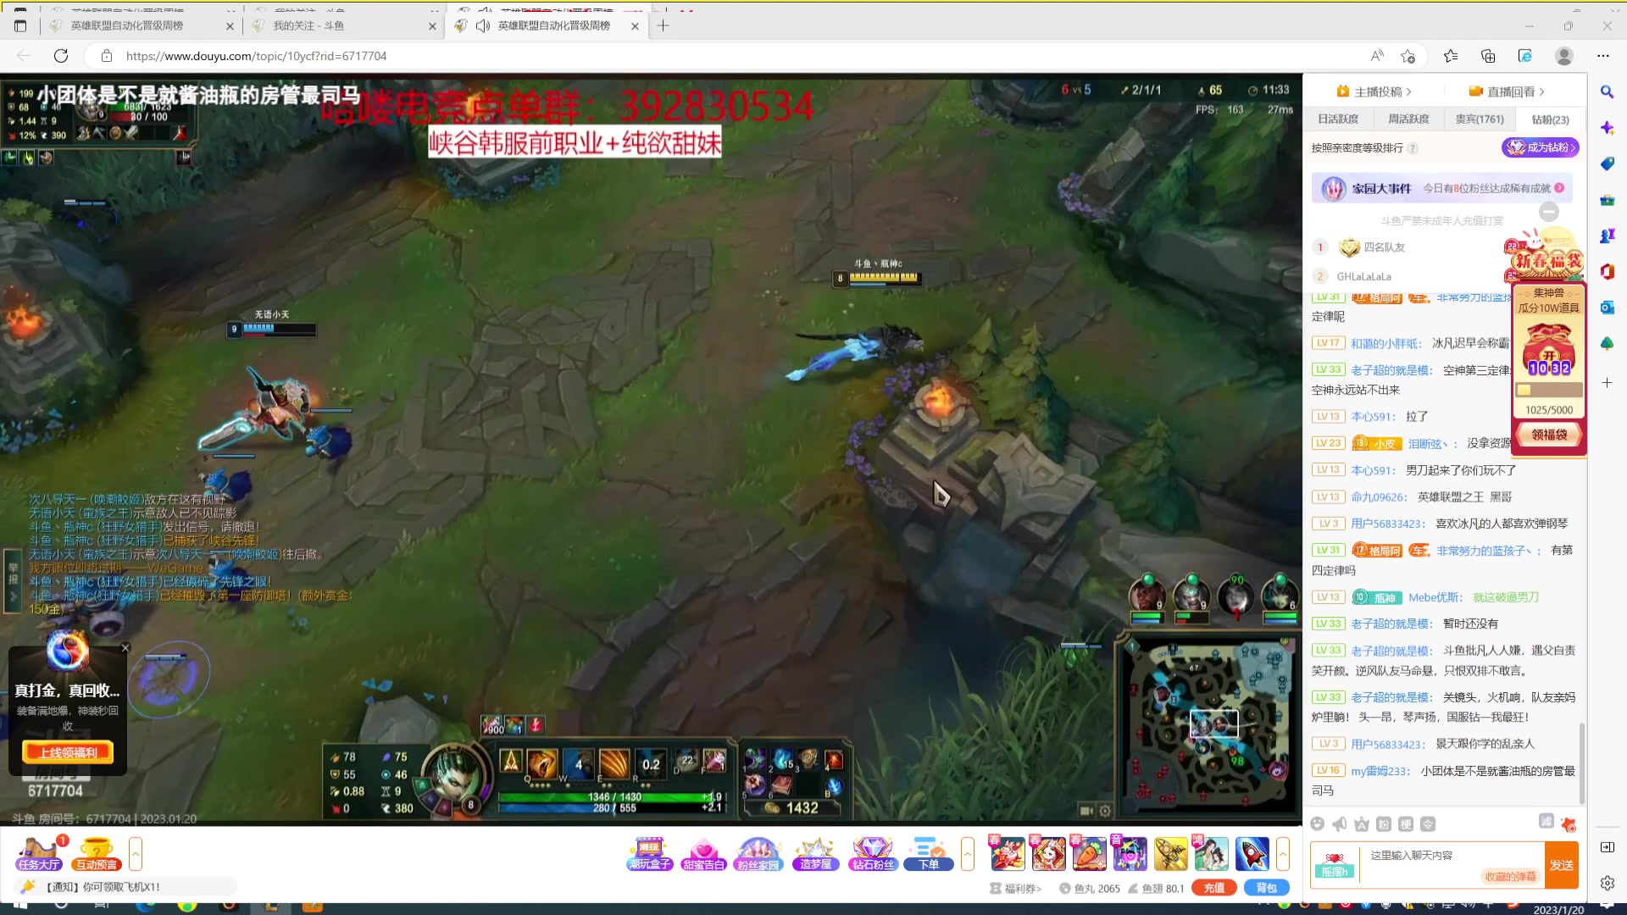
Task: Open Edge sidebar Outlook icon
Action: tap(1607, 308)
